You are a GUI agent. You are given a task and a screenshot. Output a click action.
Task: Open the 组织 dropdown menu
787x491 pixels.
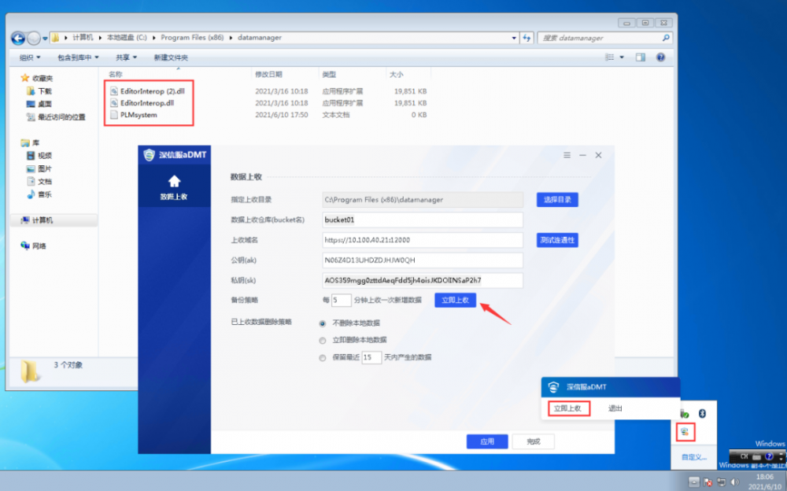(30, 57)
